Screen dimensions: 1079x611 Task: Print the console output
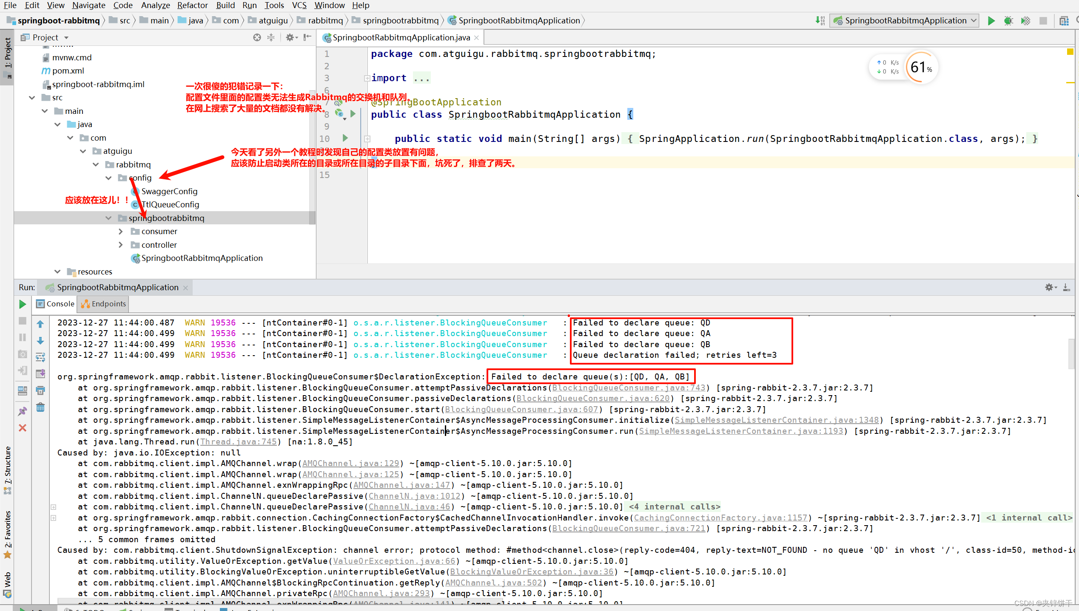point(40,390)
